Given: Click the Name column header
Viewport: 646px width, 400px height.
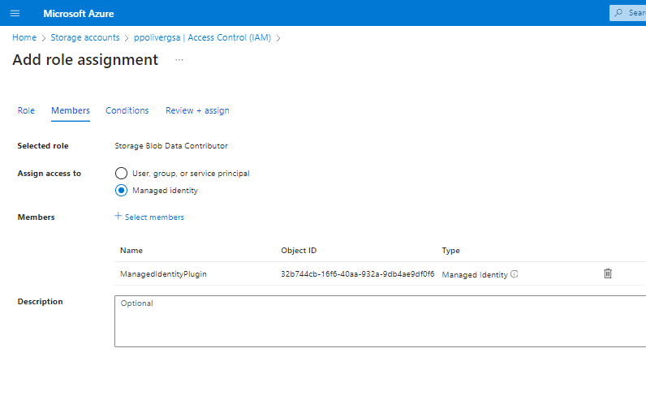Looking at the screenshot, I should (131, 251).
